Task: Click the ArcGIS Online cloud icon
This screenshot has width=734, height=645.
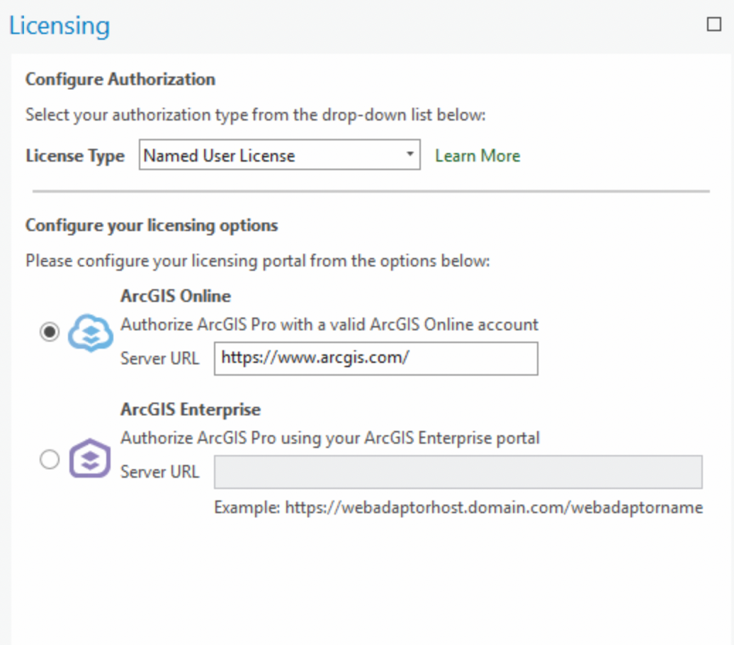Action: click(x=91, y=332)
